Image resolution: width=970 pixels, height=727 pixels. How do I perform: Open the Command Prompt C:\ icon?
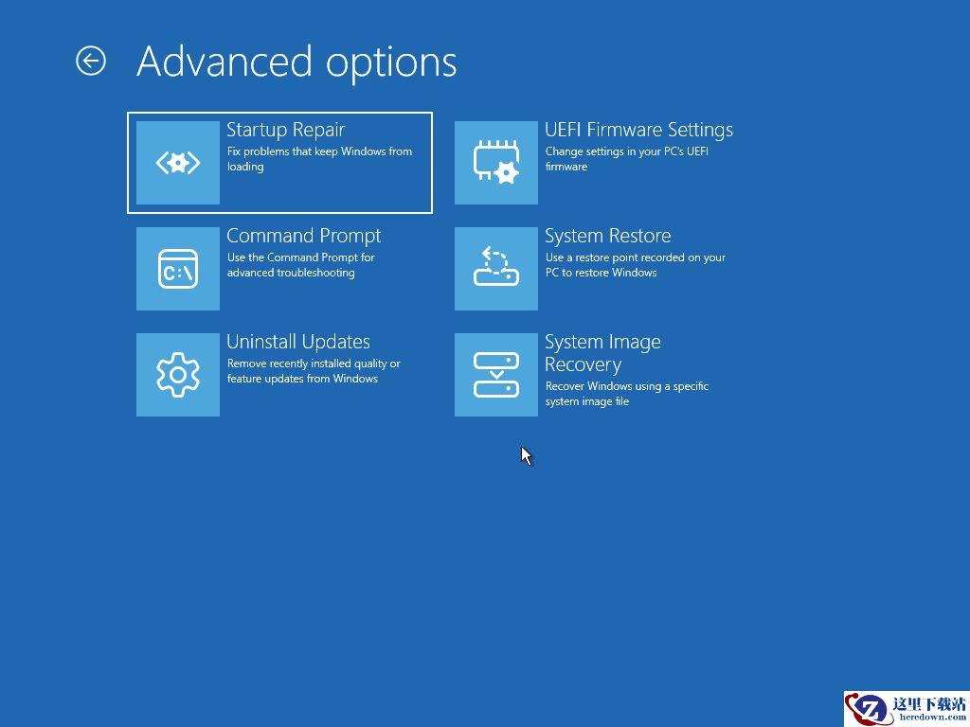[x=178, y=268]
